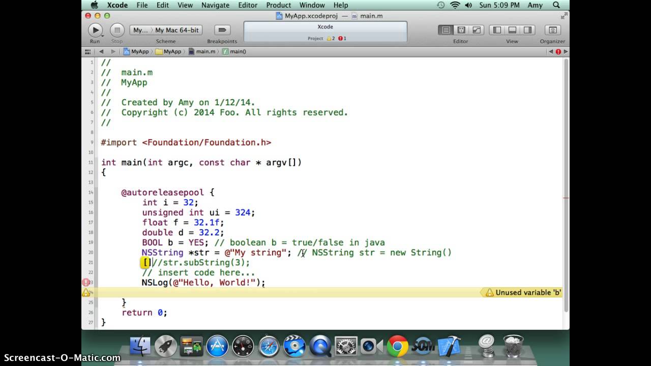Click the @autoreleasepool line
Image resolution: width=651 pixels, height=366 pixels.
coord(168,193)
